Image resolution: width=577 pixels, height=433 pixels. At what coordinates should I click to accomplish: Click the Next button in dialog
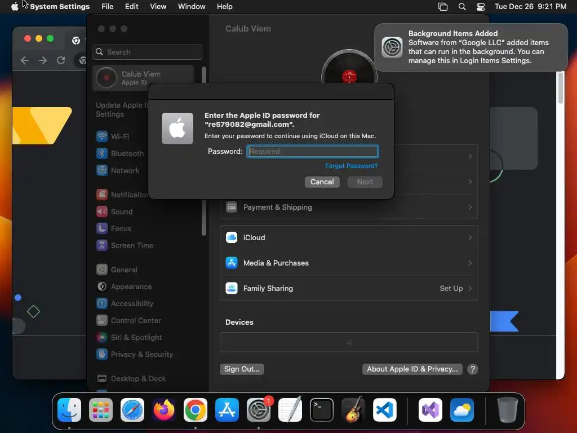(365, 182)
